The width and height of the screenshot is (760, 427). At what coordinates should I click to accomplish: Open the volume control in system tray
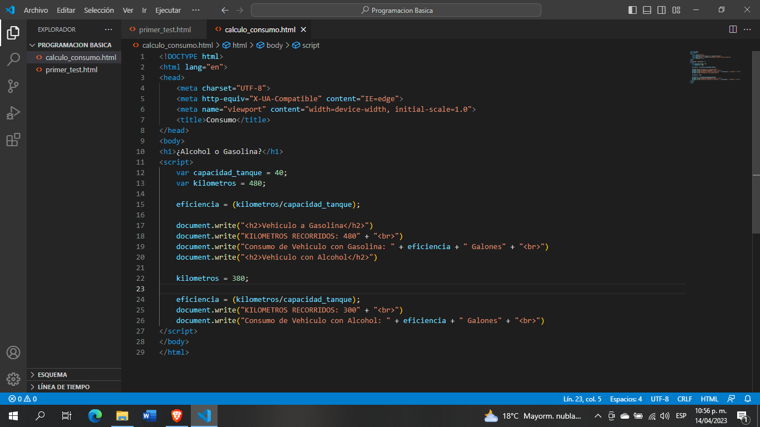[x=664, y=416]
